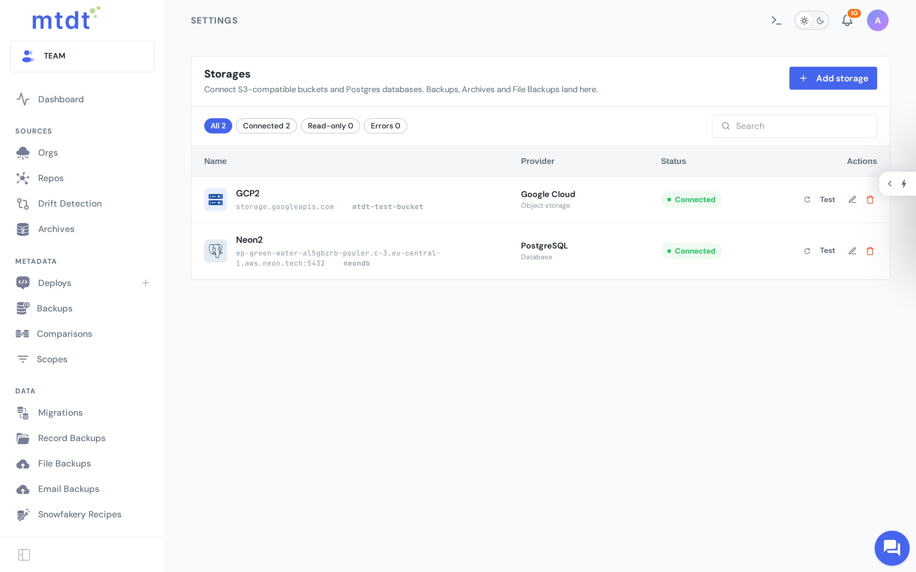Select the Connected 2 filter

(267, 126)
